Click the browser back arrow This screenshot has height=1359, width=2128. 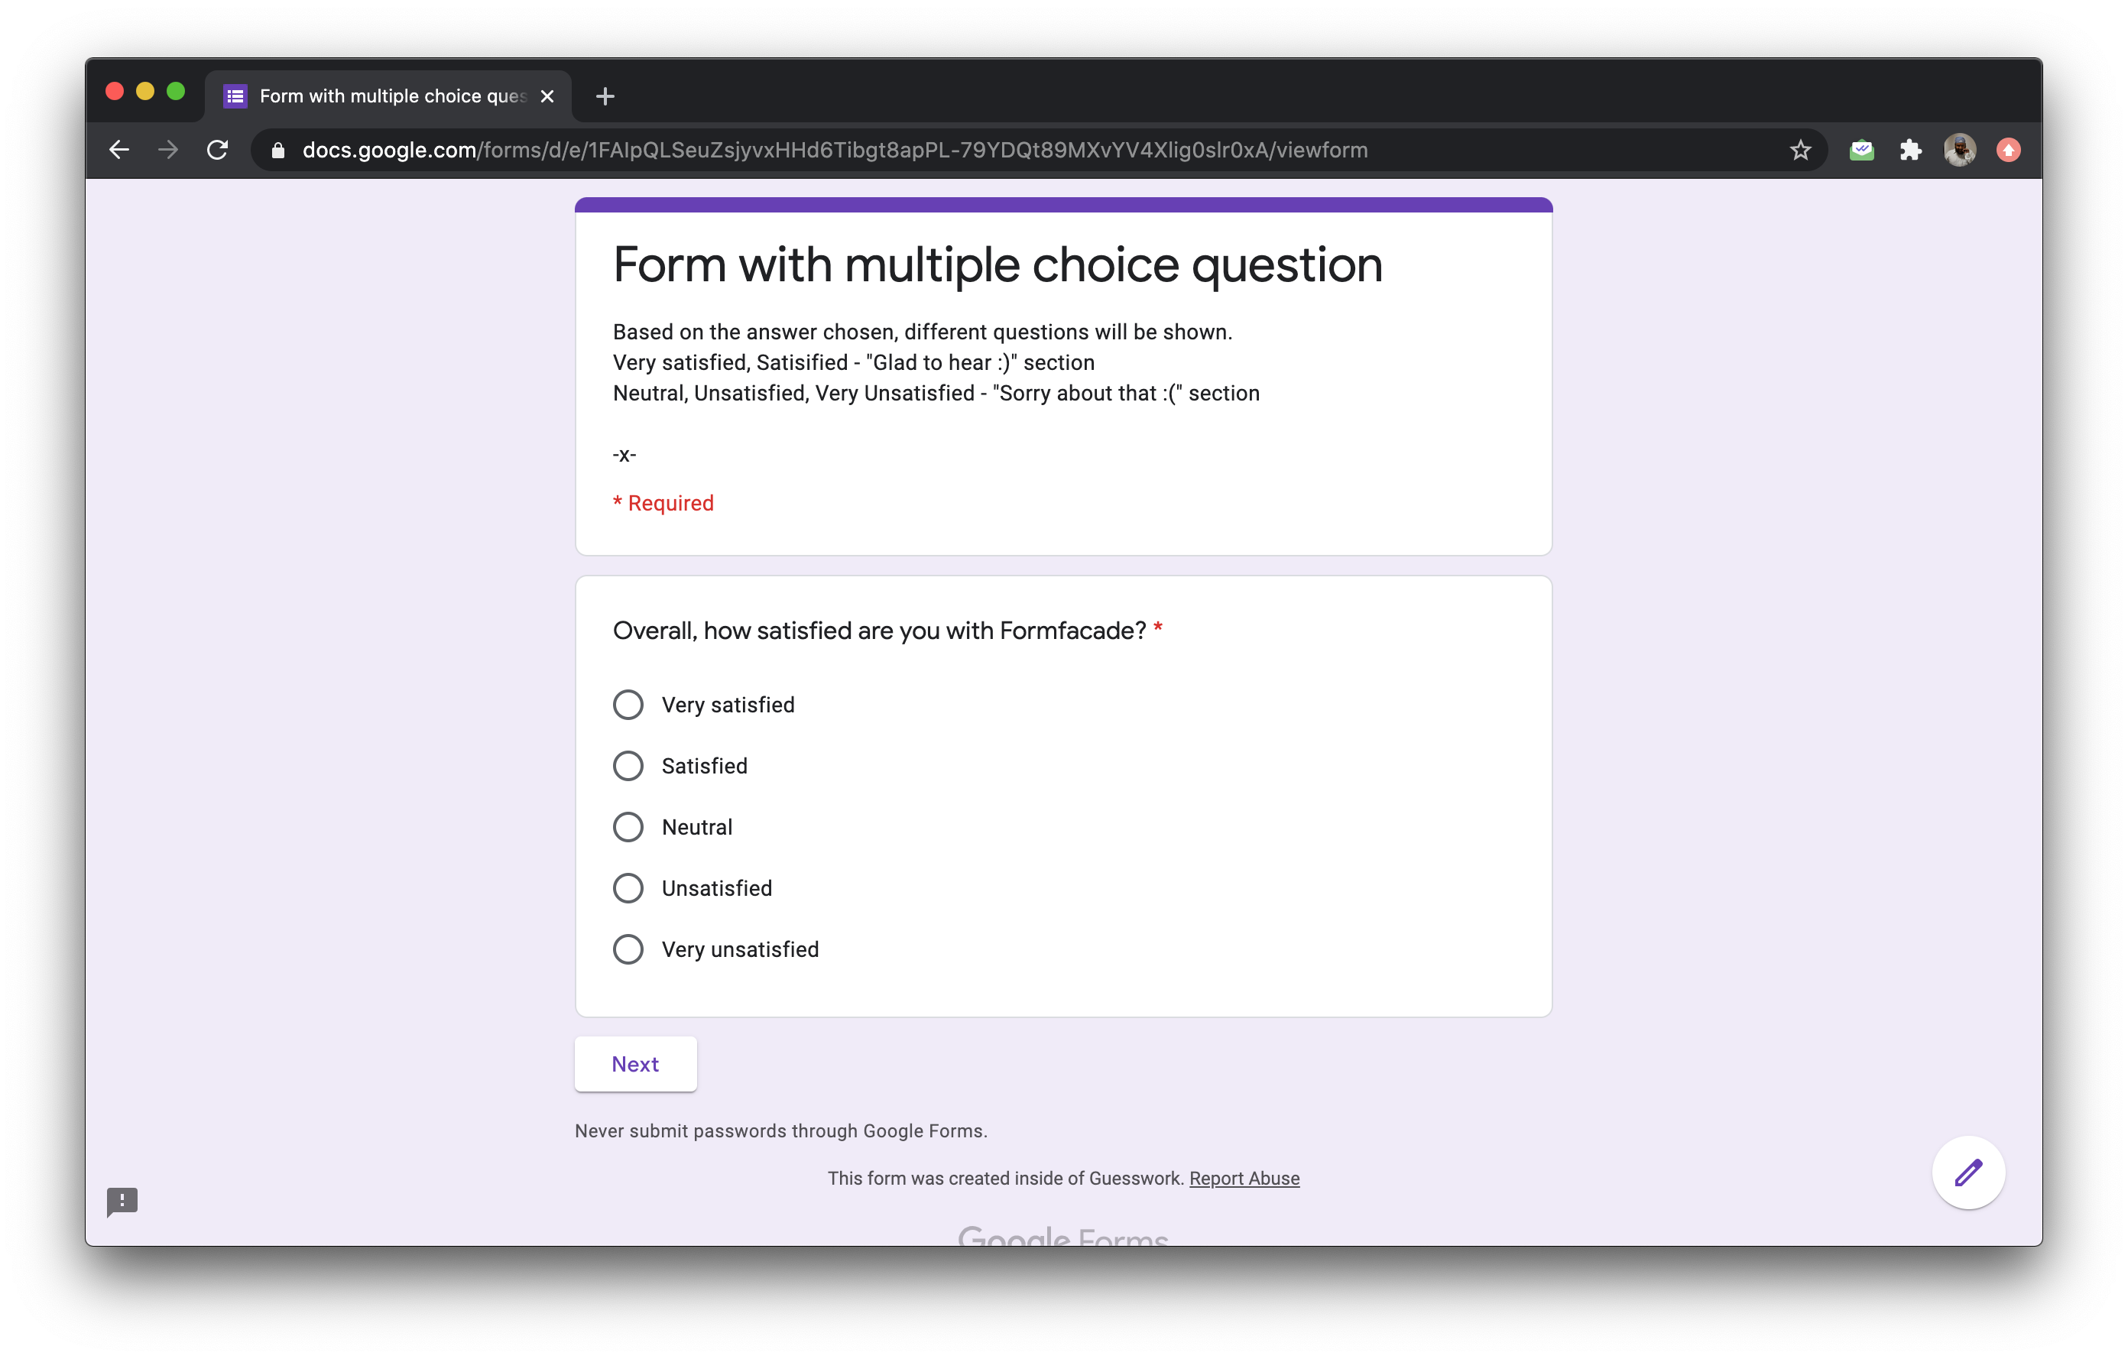click(x=119, y=151)
